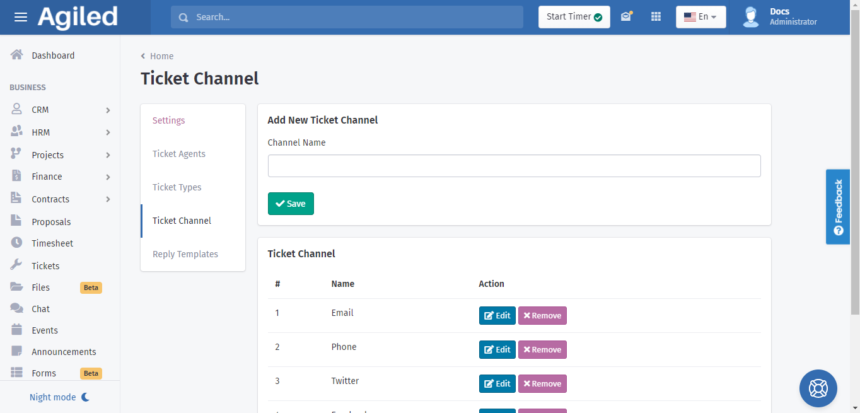Open Timesheet via the clock icon
This screenshot has height=413, width=860.
tap(17, 243)
